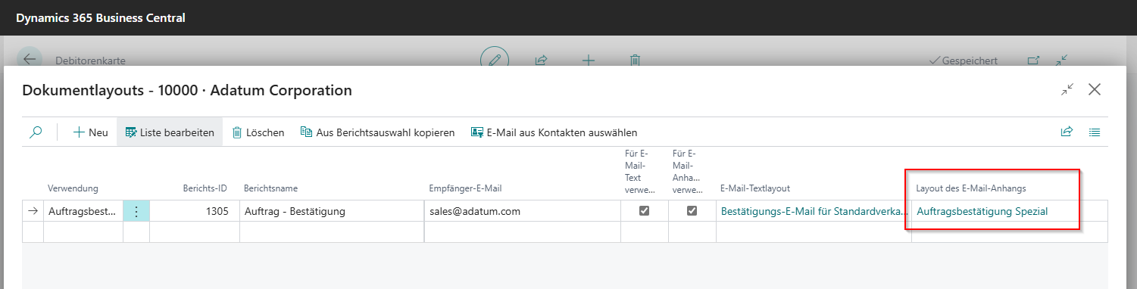Open row menu with three dots
Screen dimensions: 1137x289
(136, 212)
